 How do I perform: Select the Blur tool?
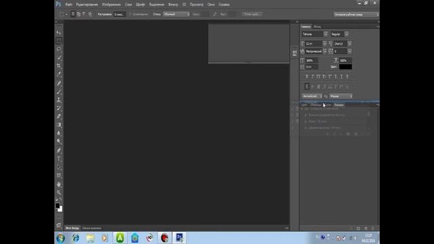[59, 133]
